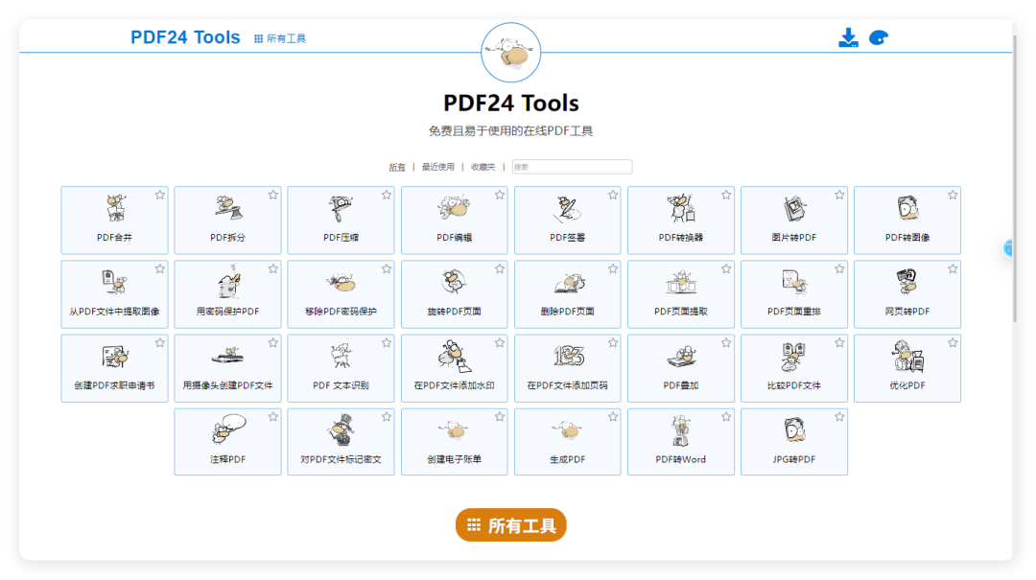Open the PDF编辑 tool tile
This screenshot has height=580, width=1036.
point(454,220)
